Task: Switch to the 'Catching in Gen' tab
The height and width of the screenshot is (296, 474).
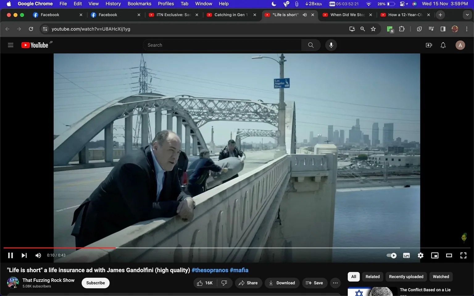Action: pyautogui.click(x=230, y=14)
